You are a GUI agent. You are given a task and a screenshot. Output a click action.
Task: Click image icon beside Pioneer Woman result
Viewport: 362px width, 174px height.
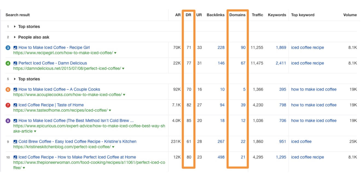[x=15, y=157]
